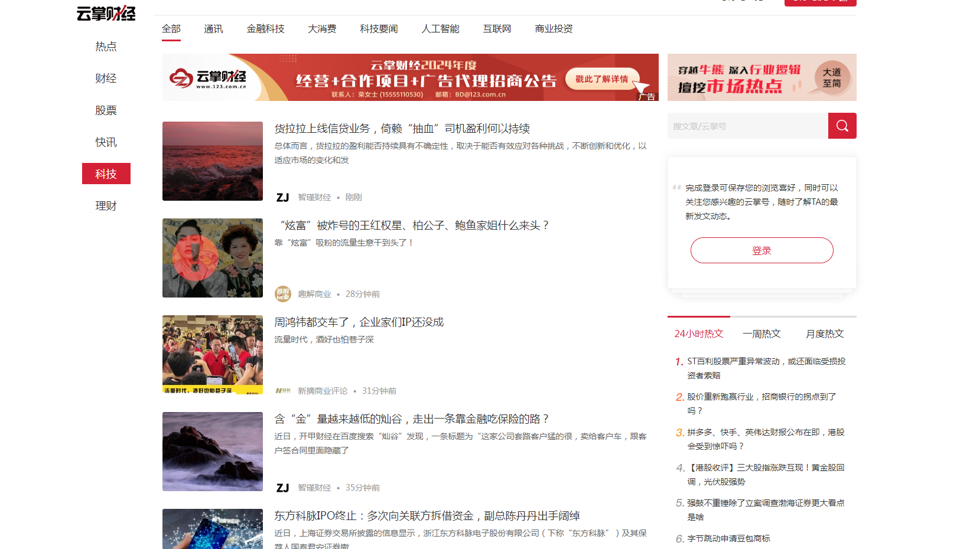Open the 周鸿祎 article crowd thumbnail

click(213, 355)
